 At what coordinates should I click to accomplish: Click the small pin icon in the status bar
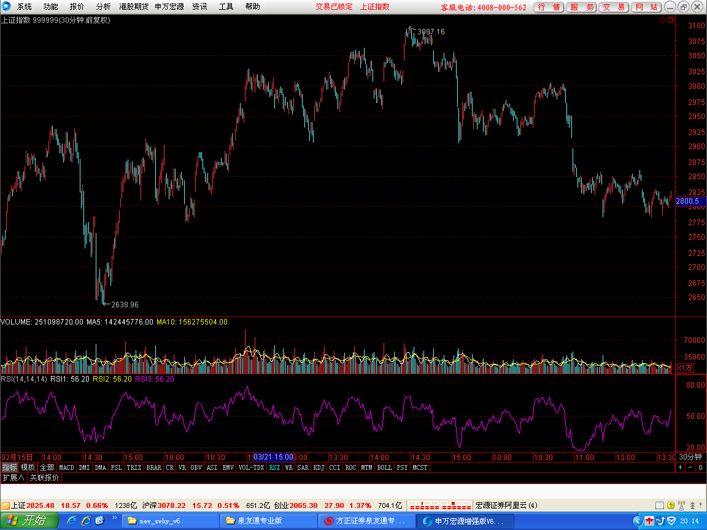coord(701,505)
